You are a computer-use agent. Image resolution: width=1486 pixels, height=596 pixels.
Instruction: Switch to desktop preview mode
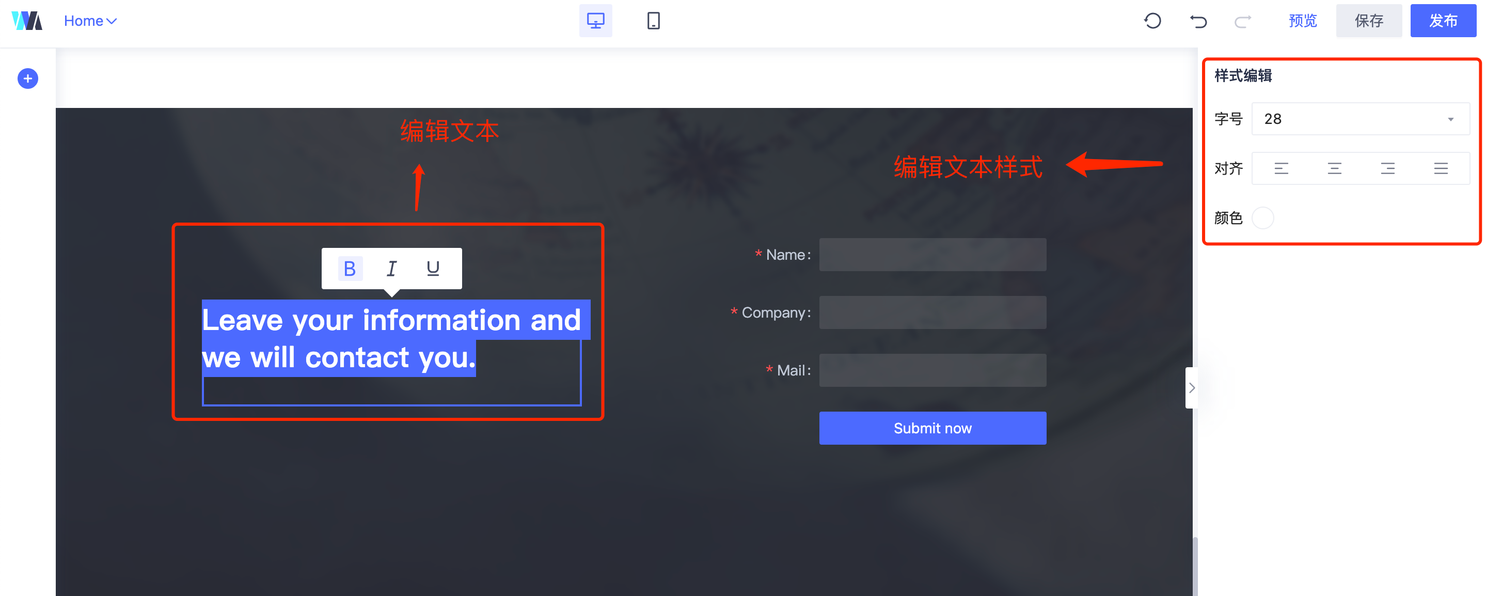pos(595,21)
